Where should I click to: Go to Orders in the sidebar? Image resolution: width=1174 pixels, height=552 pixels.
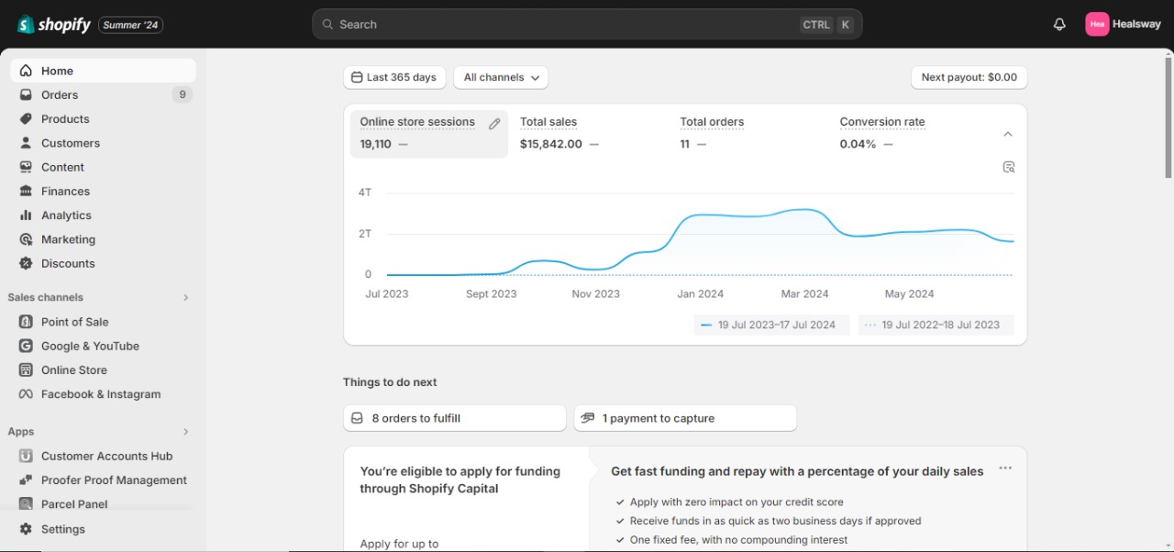[x=60, y=94]
